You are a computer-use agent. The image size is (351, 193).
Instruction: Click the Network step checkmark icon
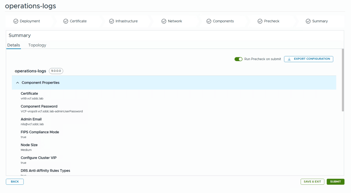(x=164, y=21)
